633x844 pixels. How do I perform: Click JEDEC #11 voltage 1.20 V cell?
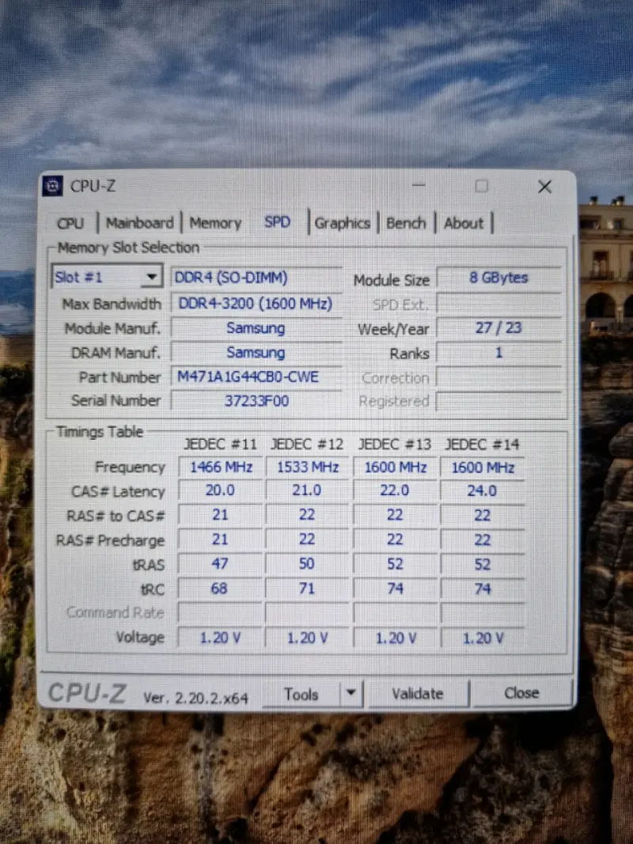point(220,638)
